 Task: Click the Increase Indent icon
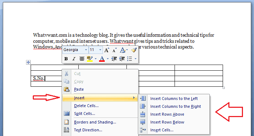[x=122, y=59]
